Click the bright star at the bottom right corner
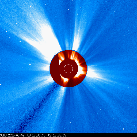This screenshot has width=137, height=137. point(124,129)
